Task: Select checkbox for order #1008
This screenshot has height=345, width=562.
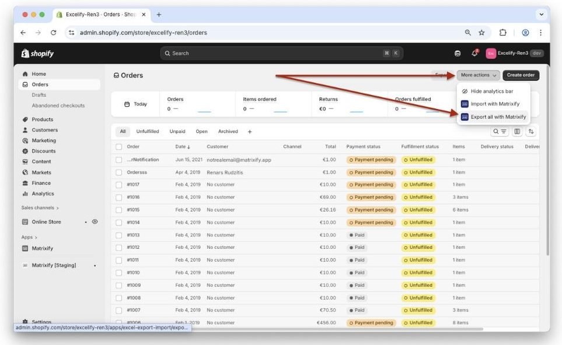Action: pyautogui.click(x=118, y=298)
